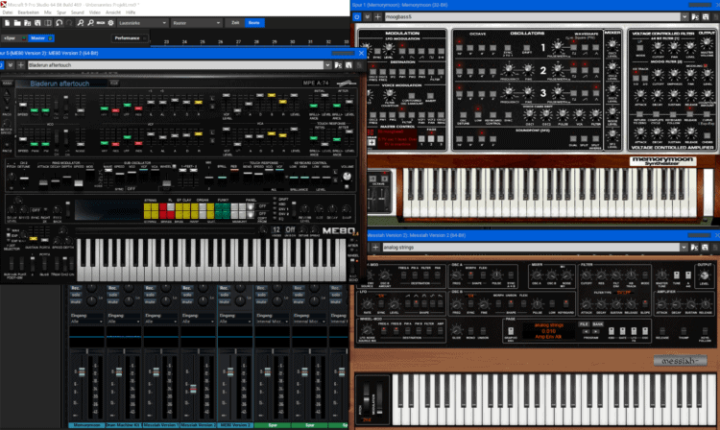Click Memorymoon channel volume fader

82,371
